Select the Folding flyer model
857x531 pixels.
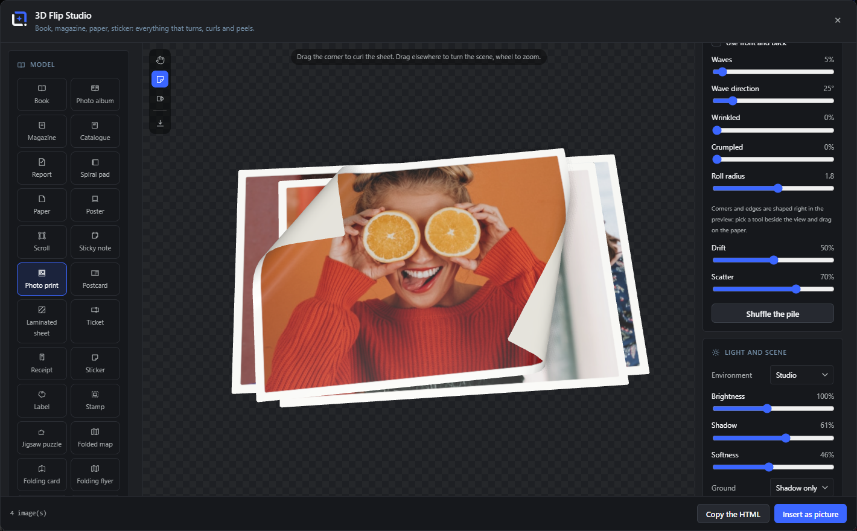click(95, 475)
